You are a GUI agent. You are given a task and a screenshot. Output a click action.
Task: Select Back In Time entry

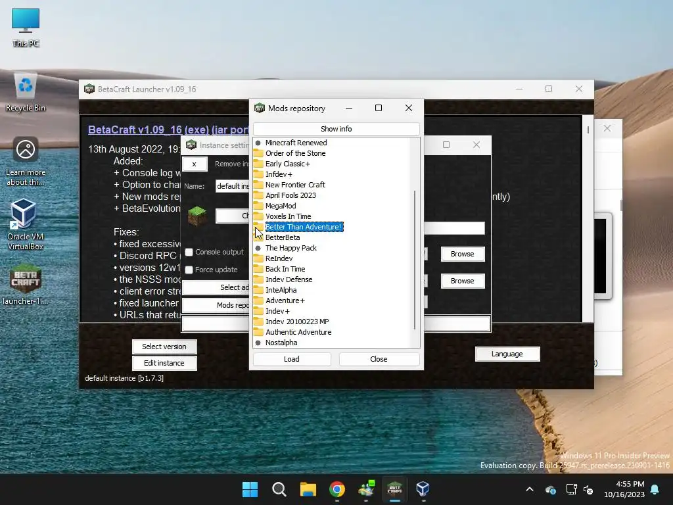(285, 269)
